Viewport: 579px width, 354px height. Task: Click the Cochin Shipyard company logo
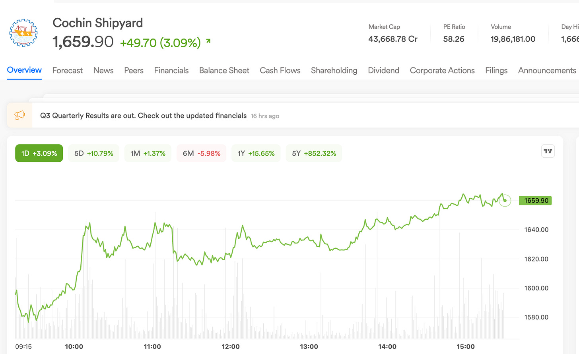(x=23, y=33)
